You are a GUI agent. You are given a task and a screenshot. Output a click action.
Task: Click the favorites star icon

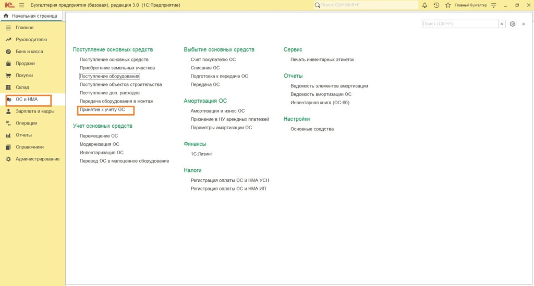(447, 5)
